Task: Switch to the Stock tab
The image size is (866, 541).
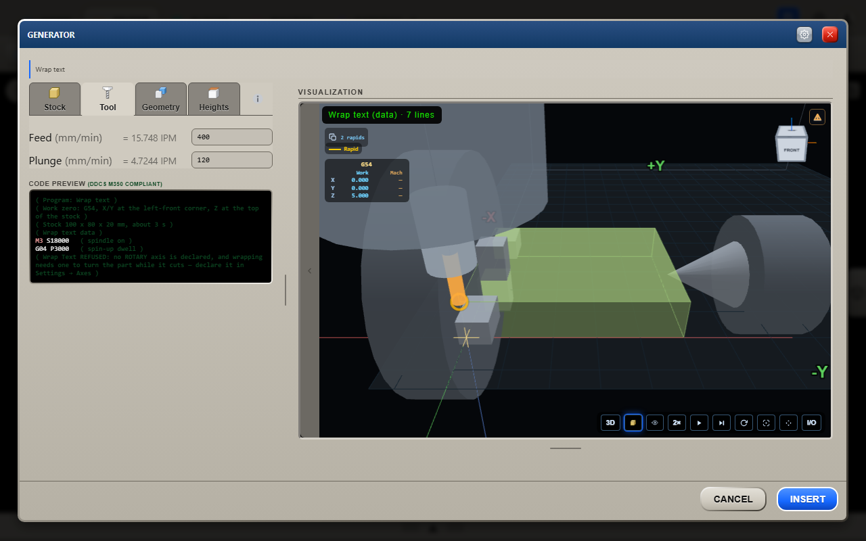Action: 55,99
